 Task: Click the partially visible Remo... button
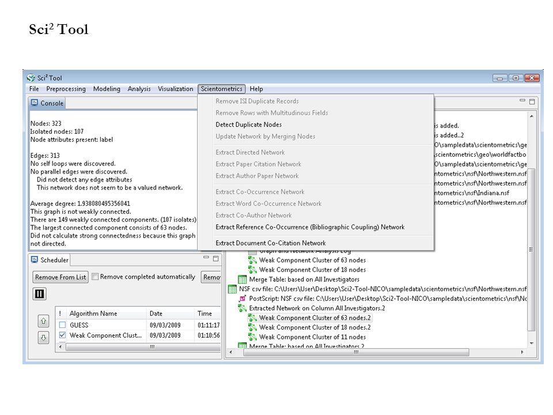[x=211, y=277]
